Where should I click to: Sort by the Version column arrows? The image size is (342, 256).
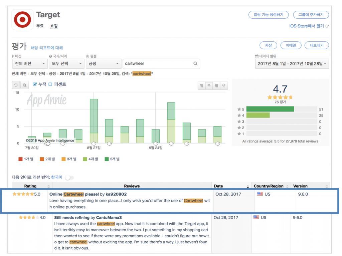327,186
